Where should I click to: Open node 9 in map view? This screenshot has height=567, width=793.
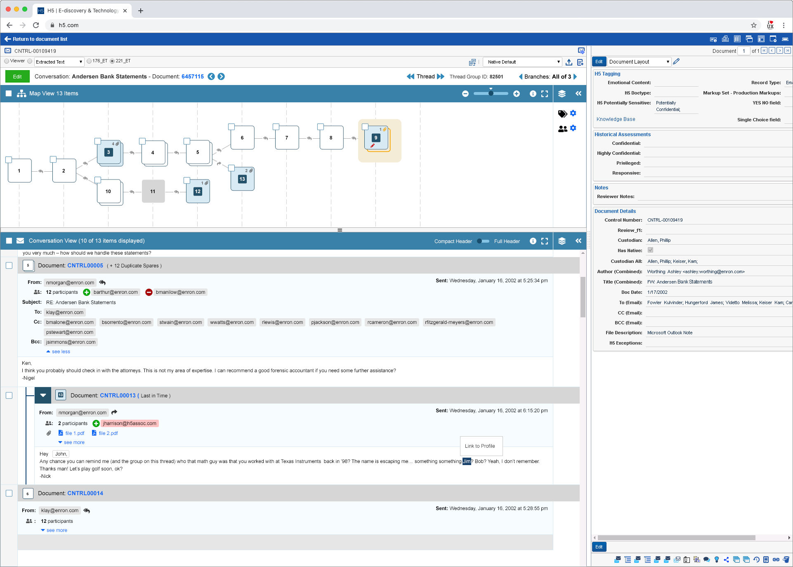[x=376, y=138]
